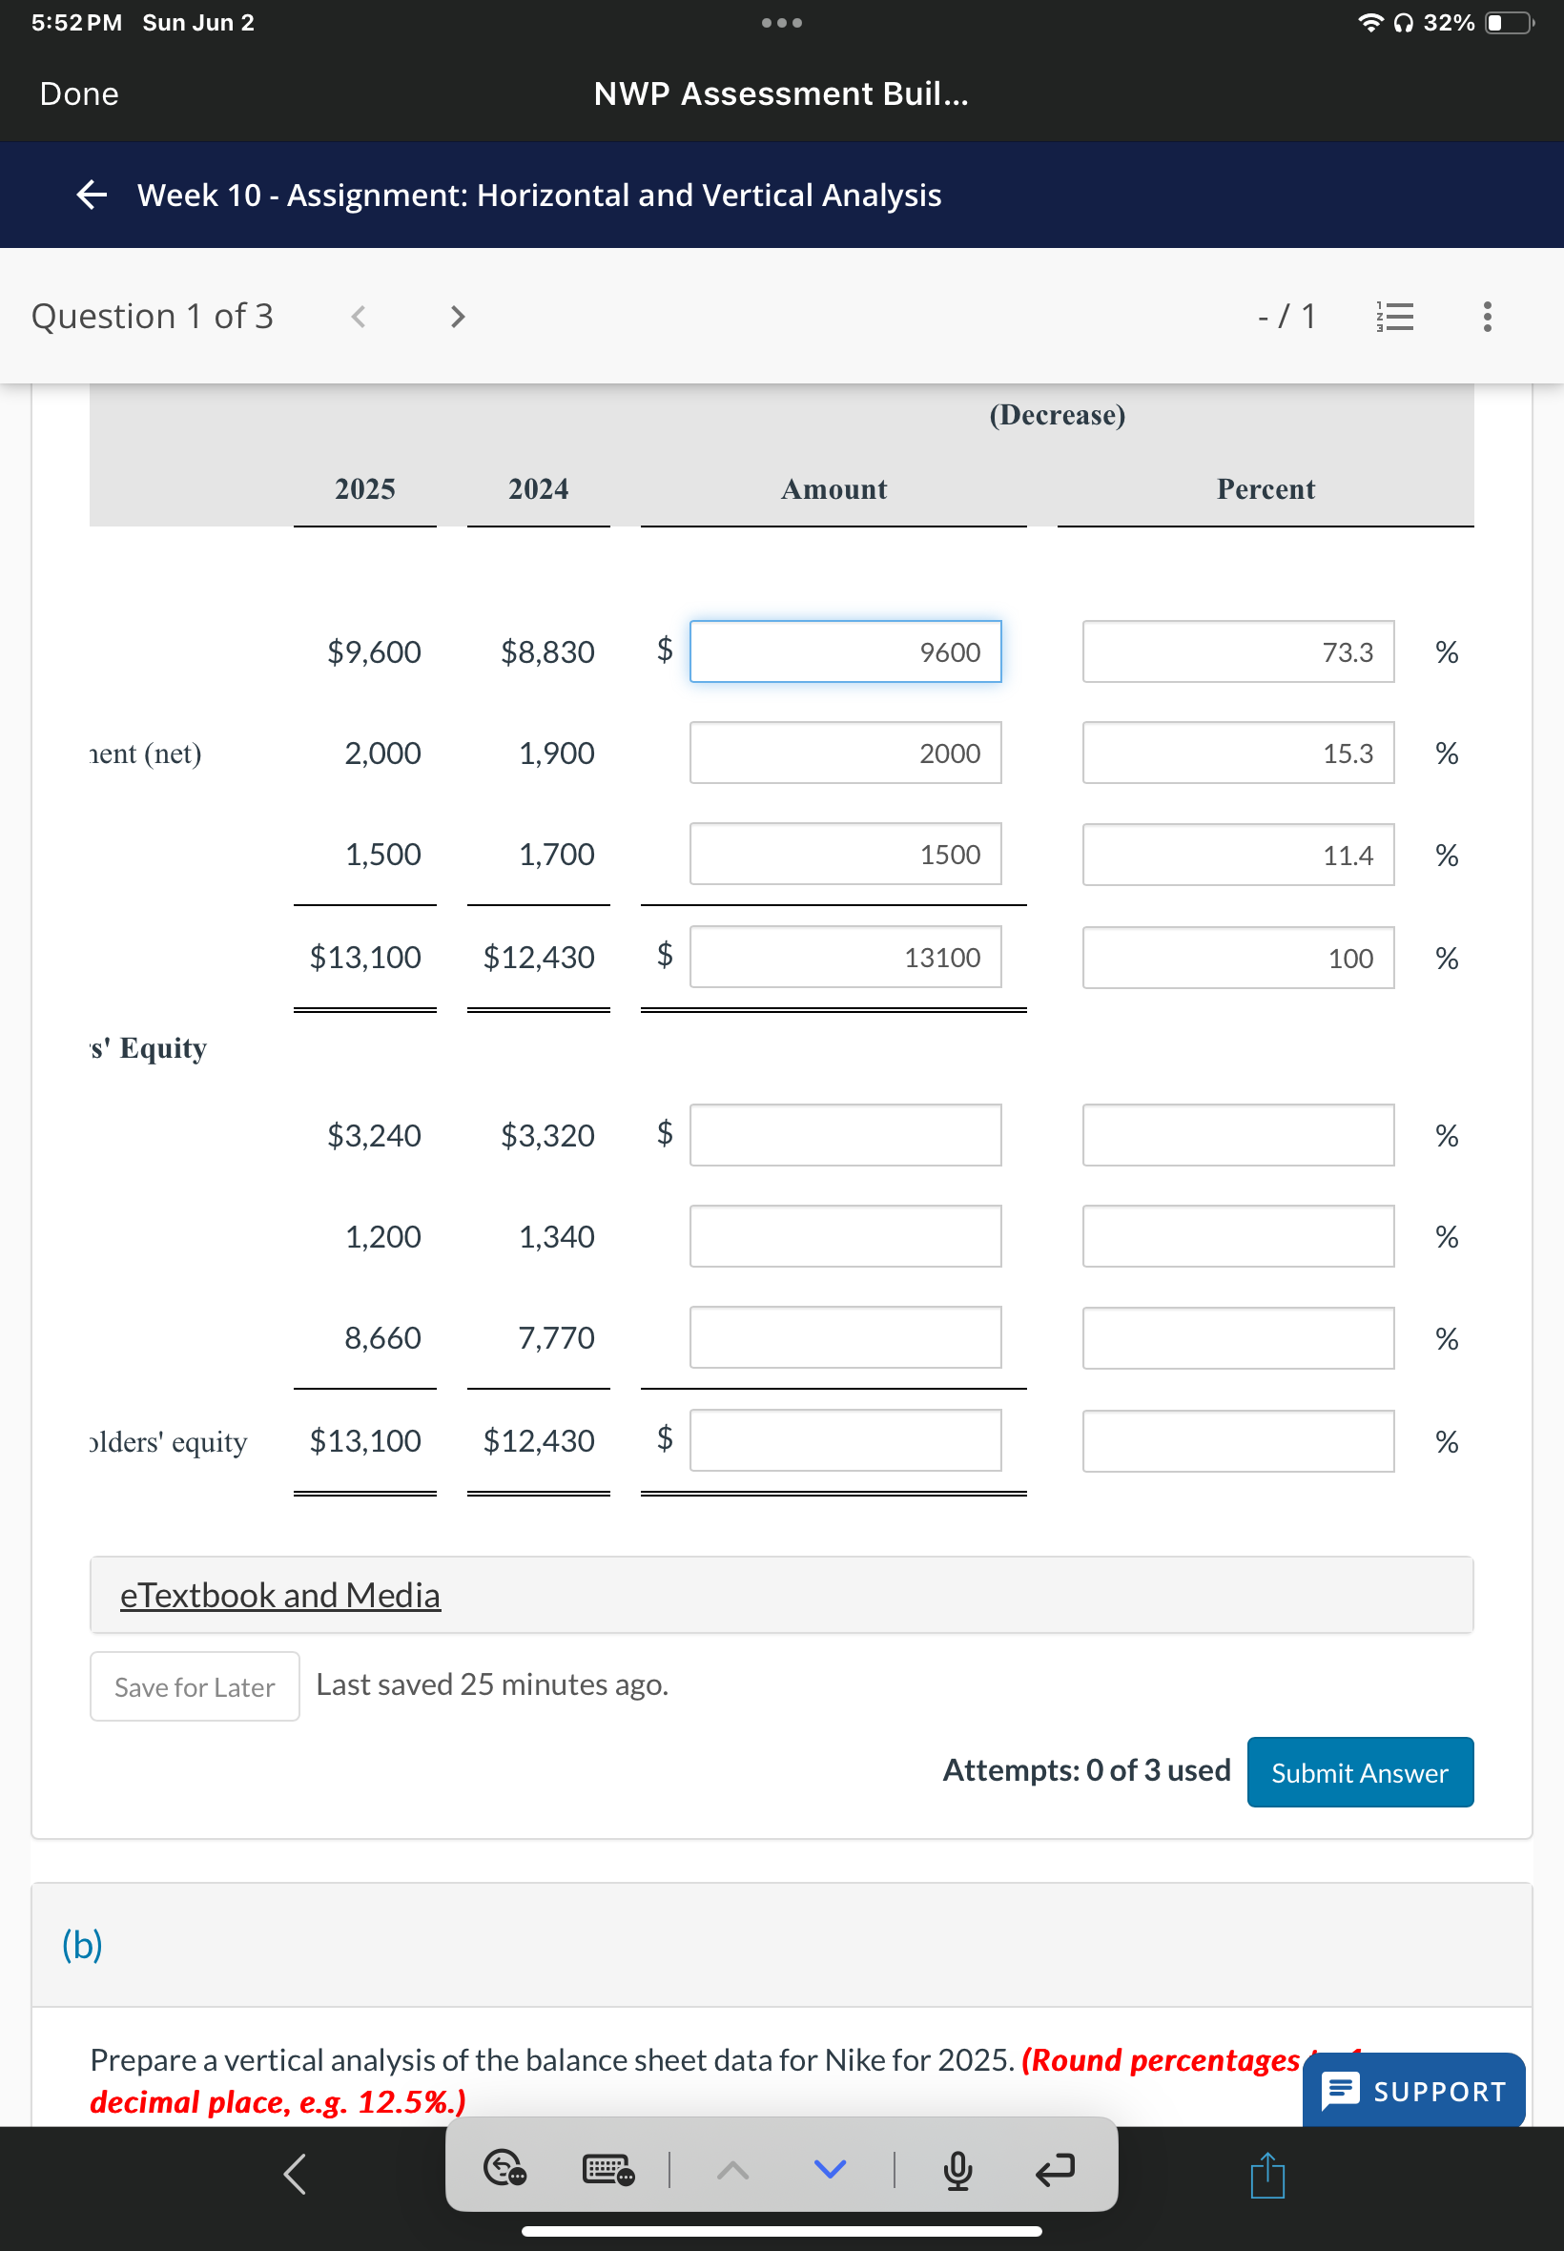Viewport: 1564px width, 2251px height.
Task: Edit the percent field containing 100
Action: click(1238, 958)
